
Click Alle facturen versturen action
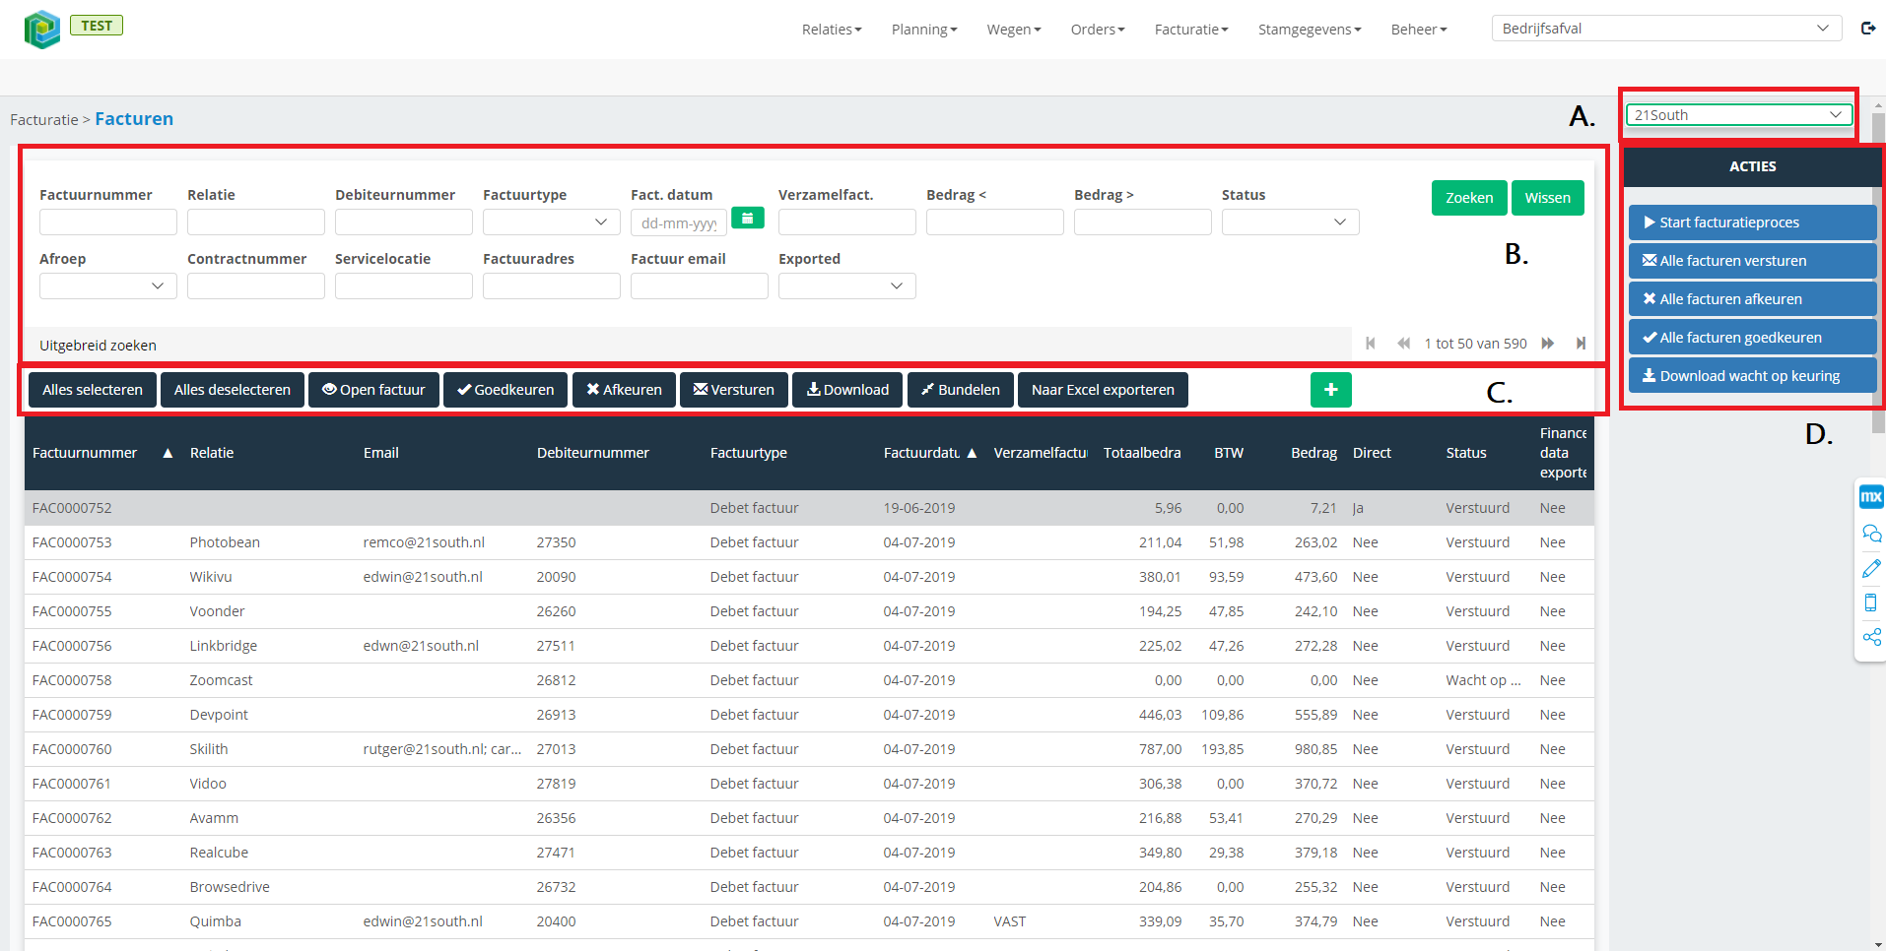click(1752, 261)
